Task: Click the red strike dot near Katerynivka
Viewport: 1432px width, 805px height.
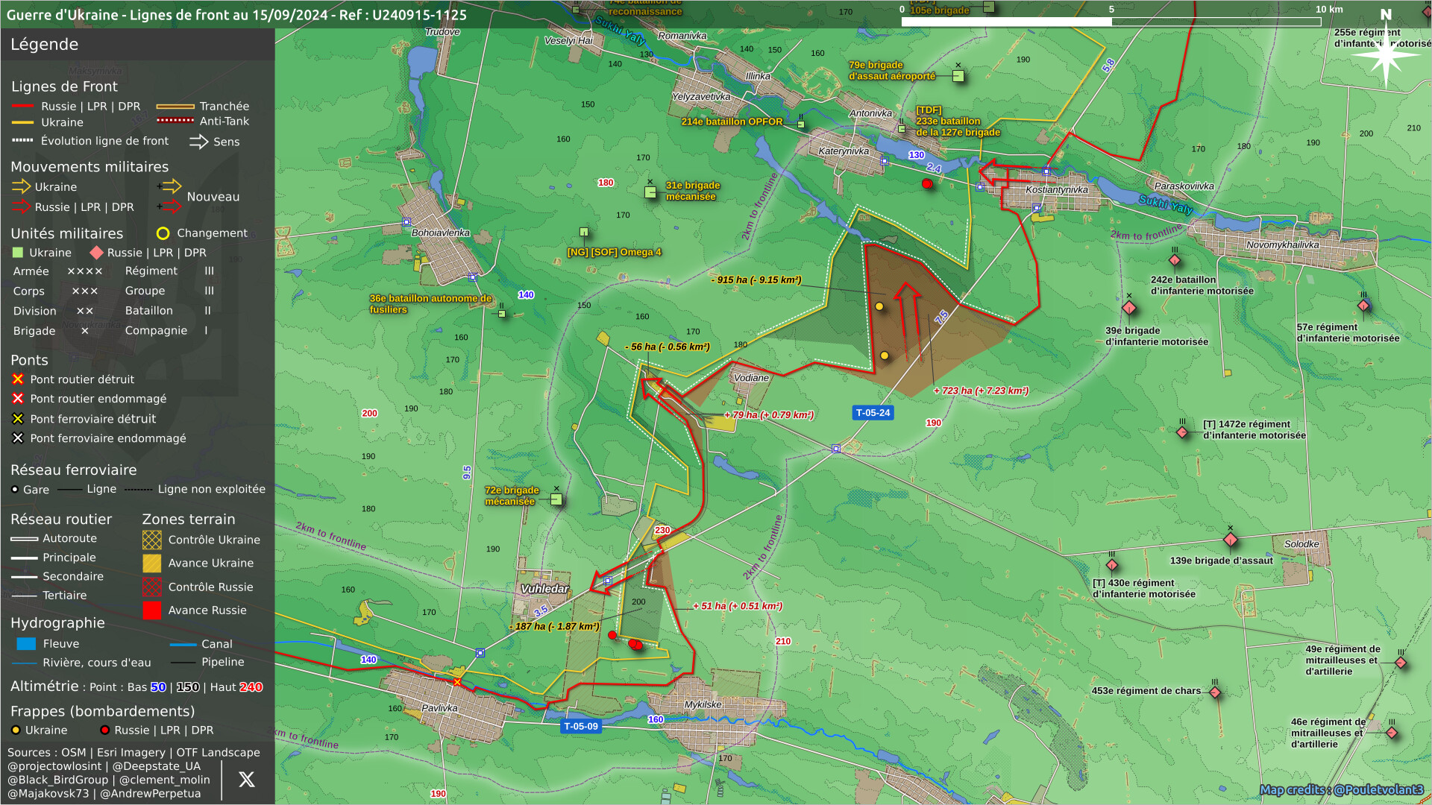Action: click(x=927, y=183)
